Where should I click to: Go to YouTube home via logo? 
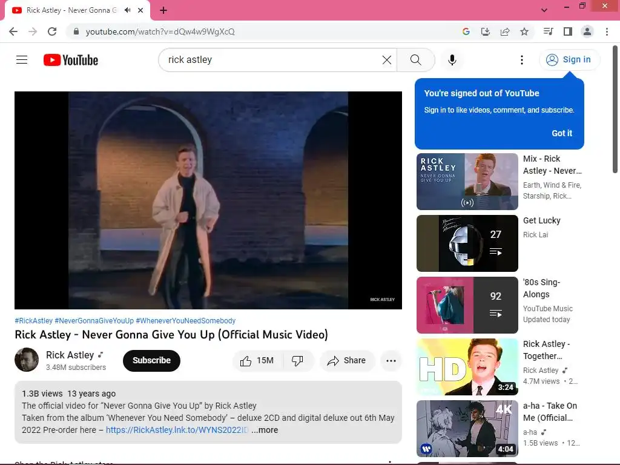[x=71, y=60]
